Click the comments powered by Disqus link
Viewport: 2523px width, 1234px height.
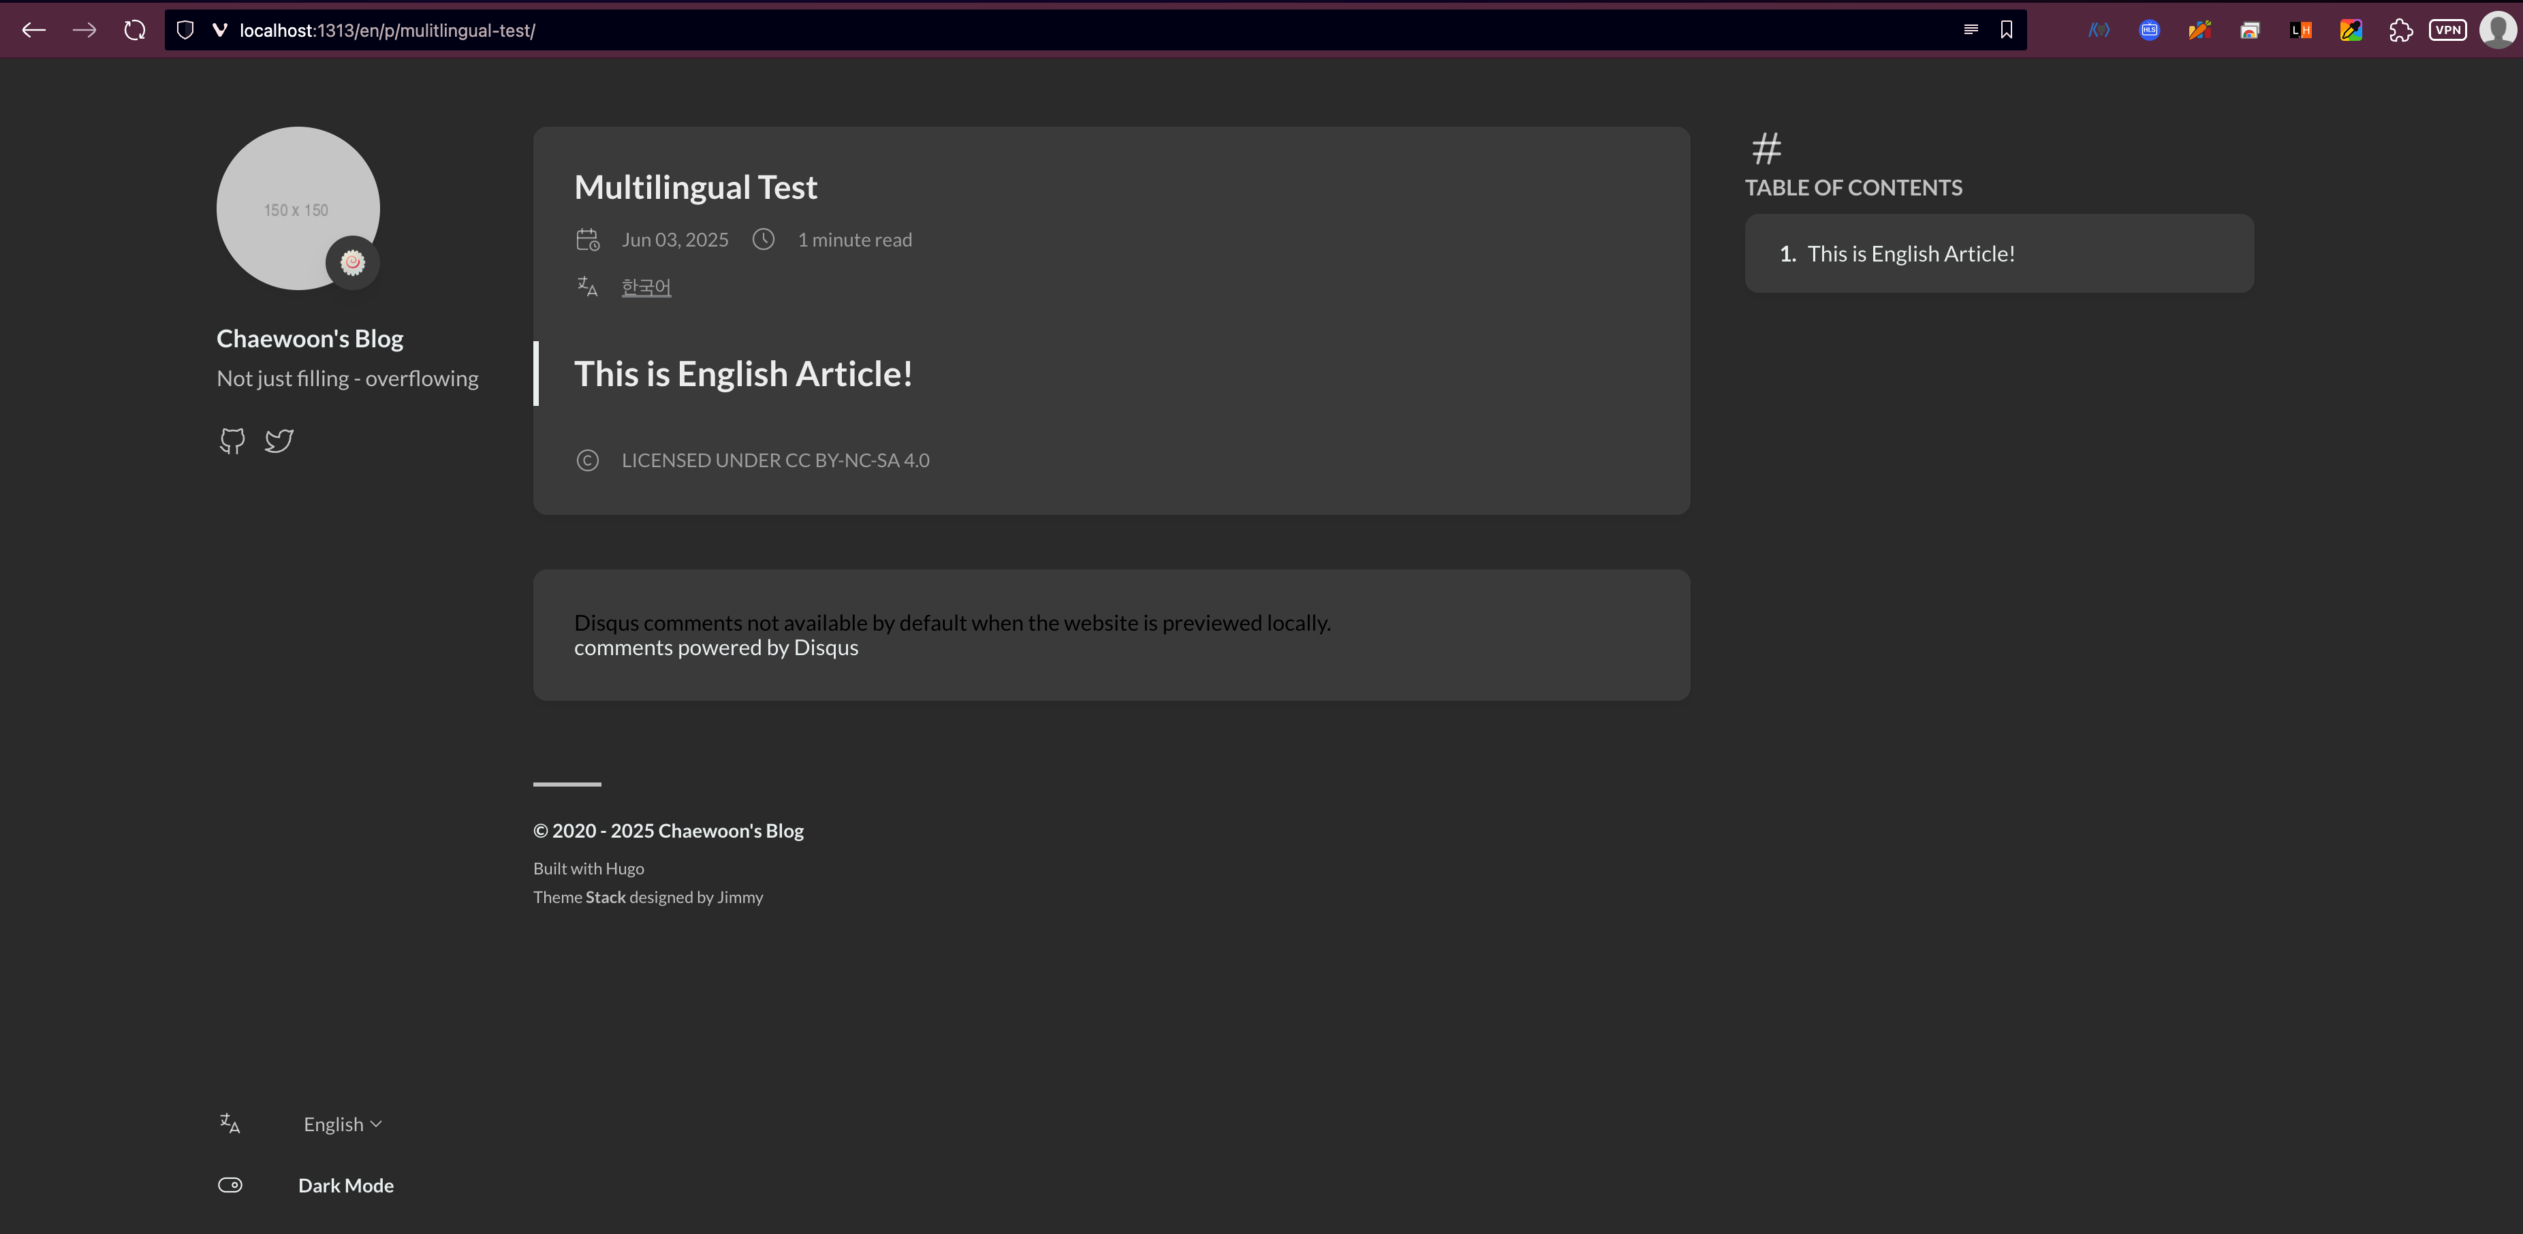tap(716, 648)
